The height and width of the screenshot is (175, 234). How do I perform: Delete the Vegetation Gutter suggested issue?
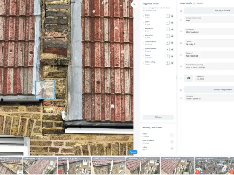(x=172, y=36)
